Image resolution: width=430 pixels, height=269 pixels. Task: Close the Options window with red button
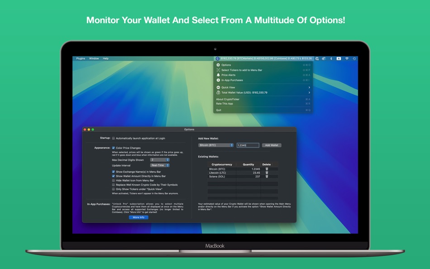click(x=85, y=130)
